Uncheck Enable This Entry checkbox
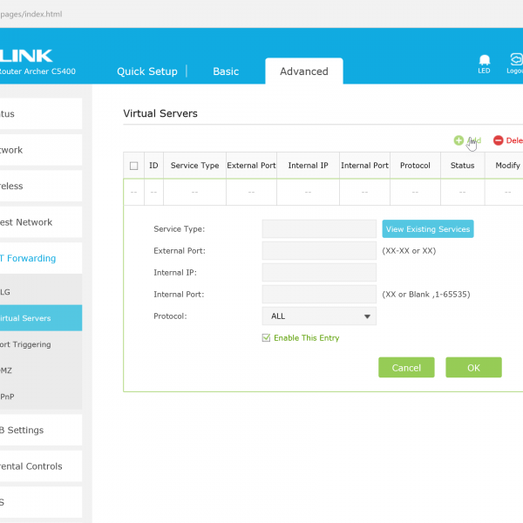This screenshot has height=523, width=523. [x=267, y=338]
